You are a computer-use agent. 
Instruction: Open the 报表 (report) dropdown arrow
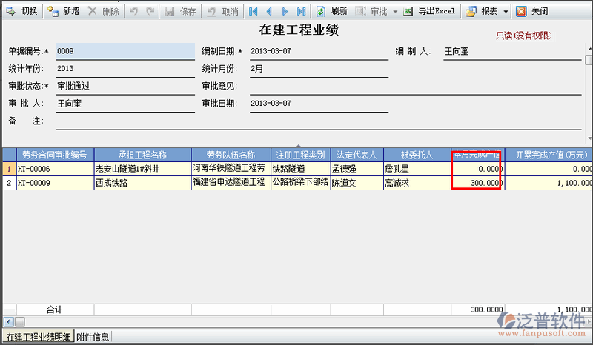coord(506,11)
